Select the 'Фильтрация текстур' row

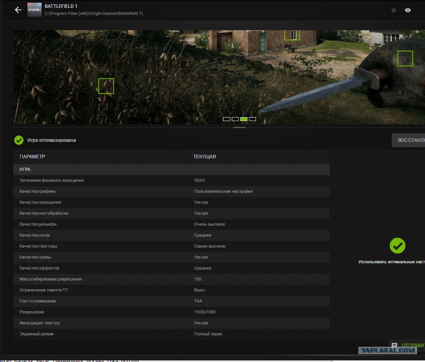[172, 323]
